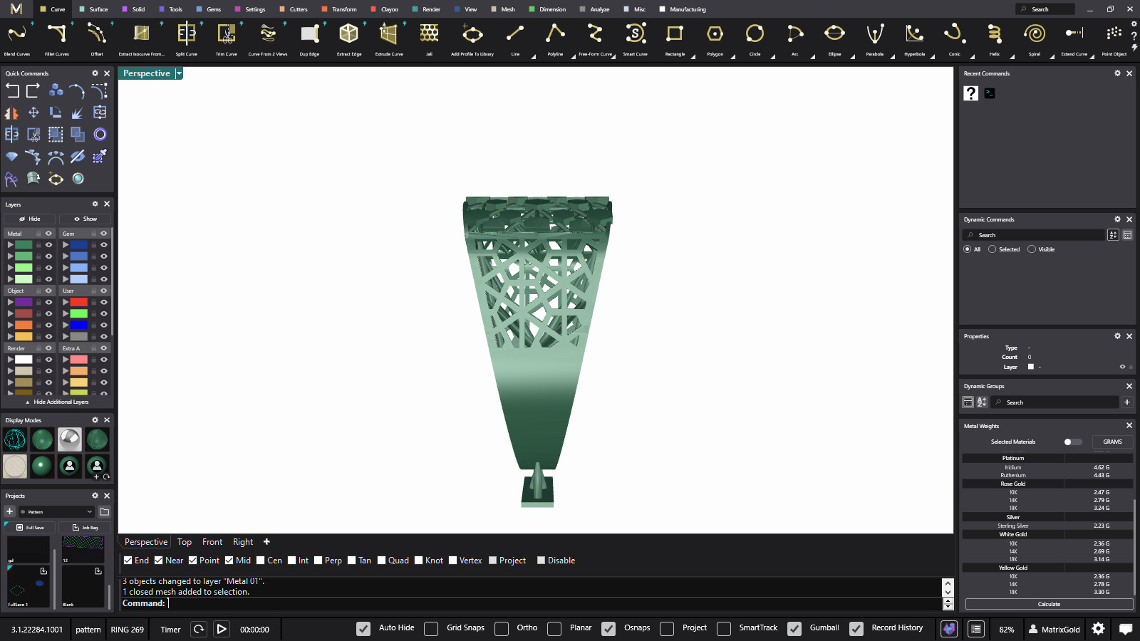Click the GRAMS unit button
The height and width of the screenshot is (641, 1140).
pyautogui.click(x=1112, y=442)
